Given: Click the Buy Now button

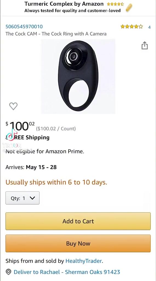Looking at the screenshot, I should [x=78, y=244].
